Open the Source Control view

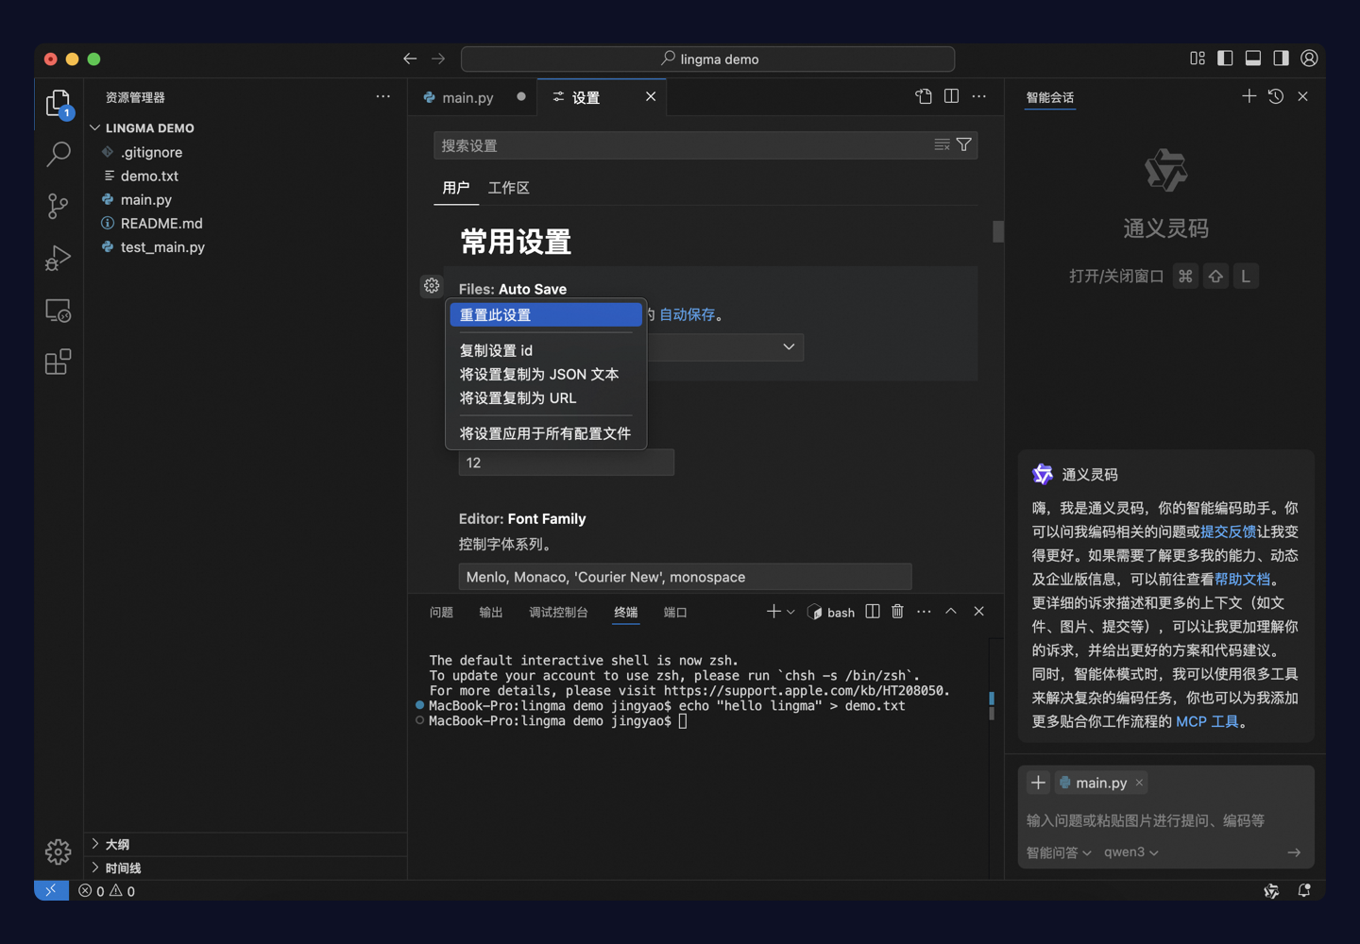point(59,206)
